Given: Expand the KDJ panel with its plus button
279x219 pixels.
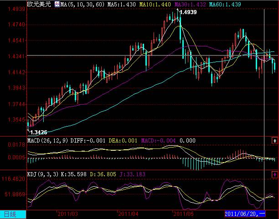Looking at the screenshot, I should [x=274, y=174].
